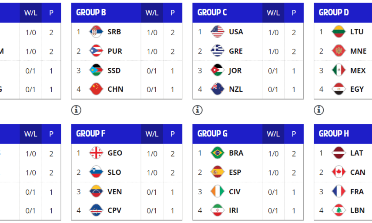This screenshot has width=372, height=223.
Task: Click the LAT team name
Action: 357,153
